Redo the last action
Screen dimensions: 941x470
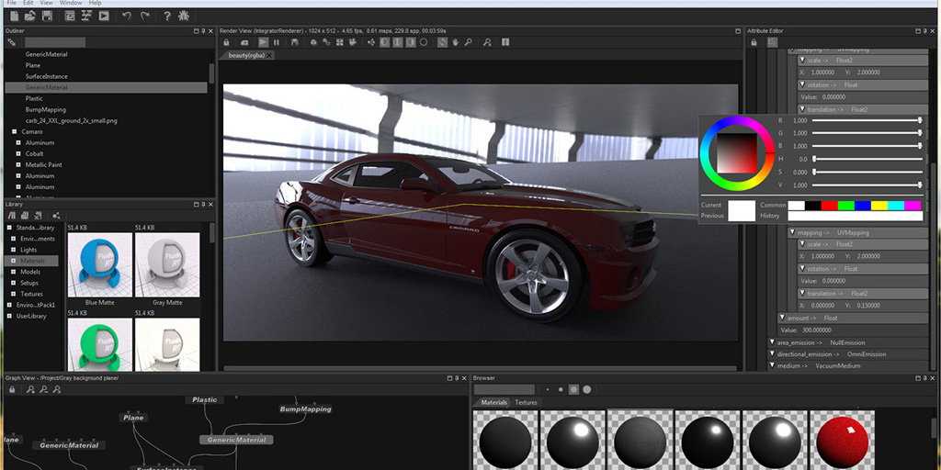coord(144,17)
